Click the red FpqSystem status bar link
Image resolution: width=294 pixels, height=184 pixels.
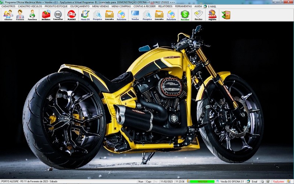pyautogui.click(x=279, y=181)
